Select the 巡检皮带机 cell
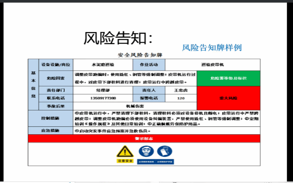293x183 pixels. (x=212, y=64)
